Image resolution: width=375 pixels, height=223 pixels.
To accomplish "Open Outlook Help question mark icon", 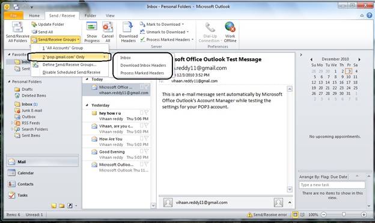I will click(x=370, y=15).
